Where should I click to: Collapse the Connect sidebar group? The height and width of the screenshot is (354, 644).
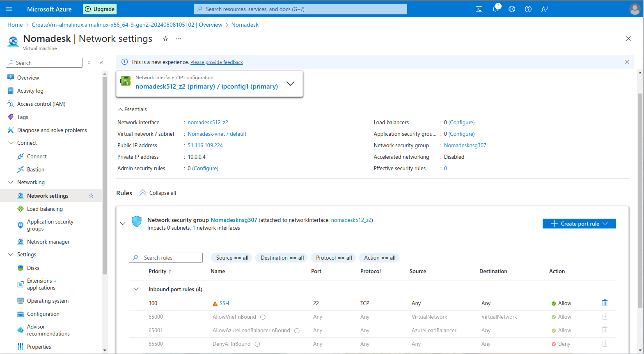point(11,143)
